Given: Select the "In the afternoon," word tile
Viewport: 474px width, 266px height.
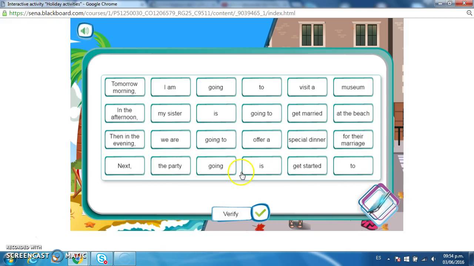Looking at the screenshot, I should [x=125, y=113].
